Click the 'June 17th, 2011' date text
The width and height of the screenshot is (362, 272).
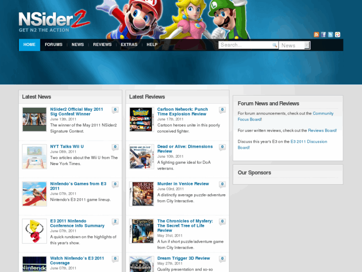coord(170,119)
